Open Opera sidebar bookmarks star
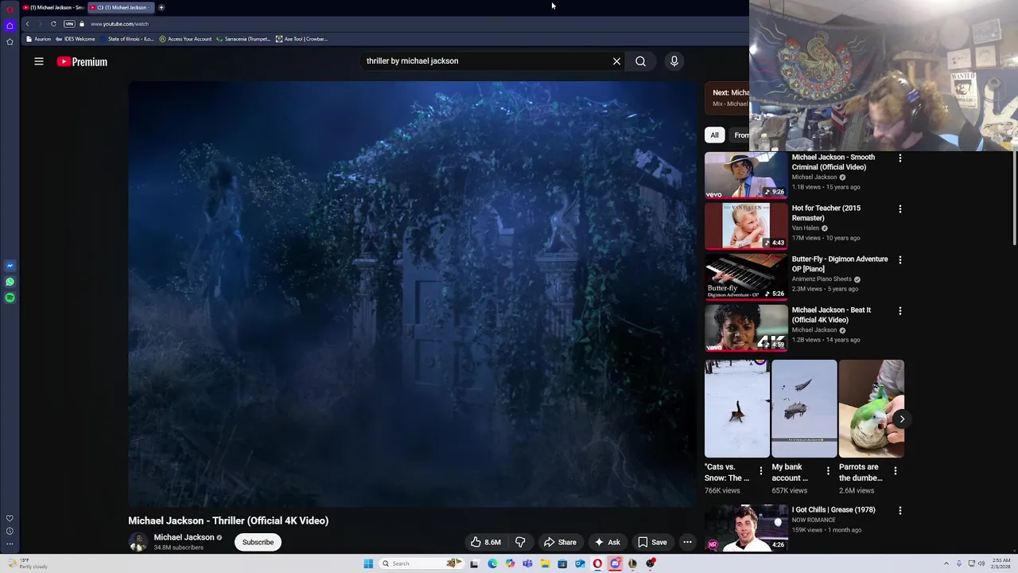Viewport: 1018px width, 573px height. point(10,41)
